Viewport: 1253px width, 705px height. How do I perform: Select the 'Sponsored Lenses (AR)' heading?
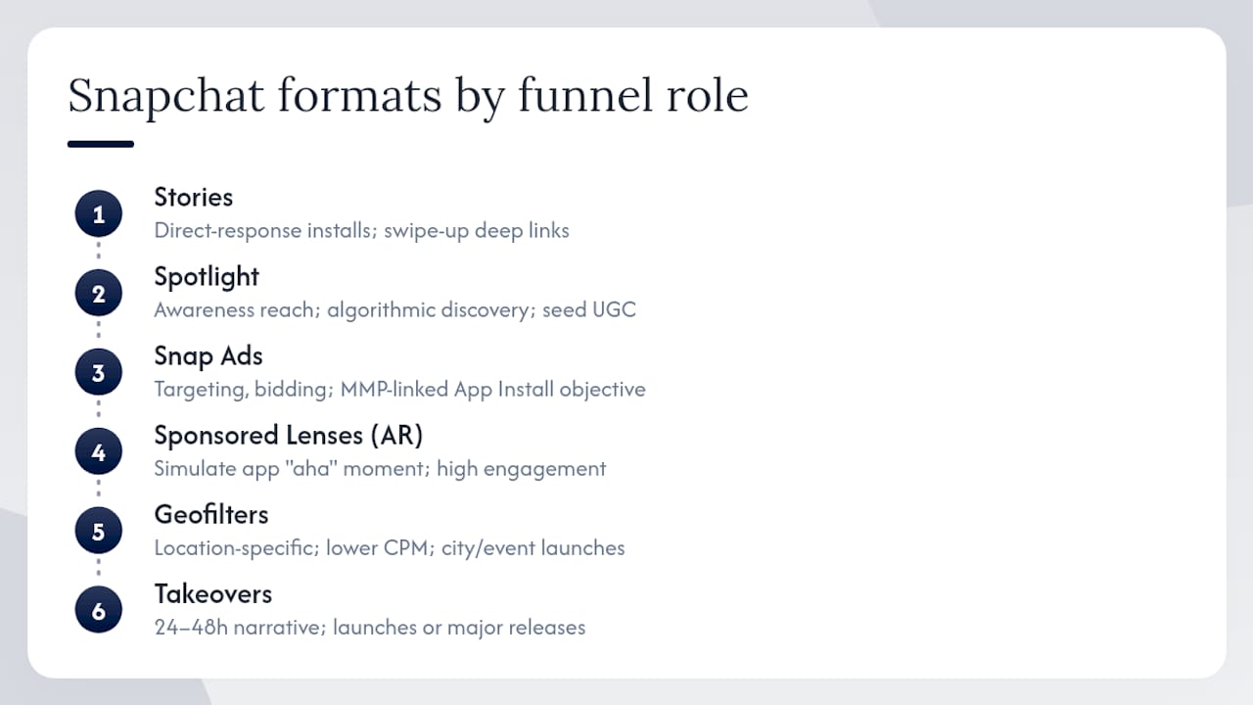[289, 435]
